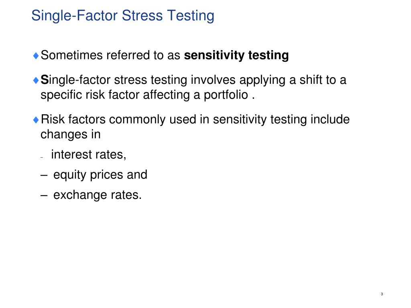Click the dash before exchange rates
Screen dimensions: 411x308
click(x=44, y=195)
